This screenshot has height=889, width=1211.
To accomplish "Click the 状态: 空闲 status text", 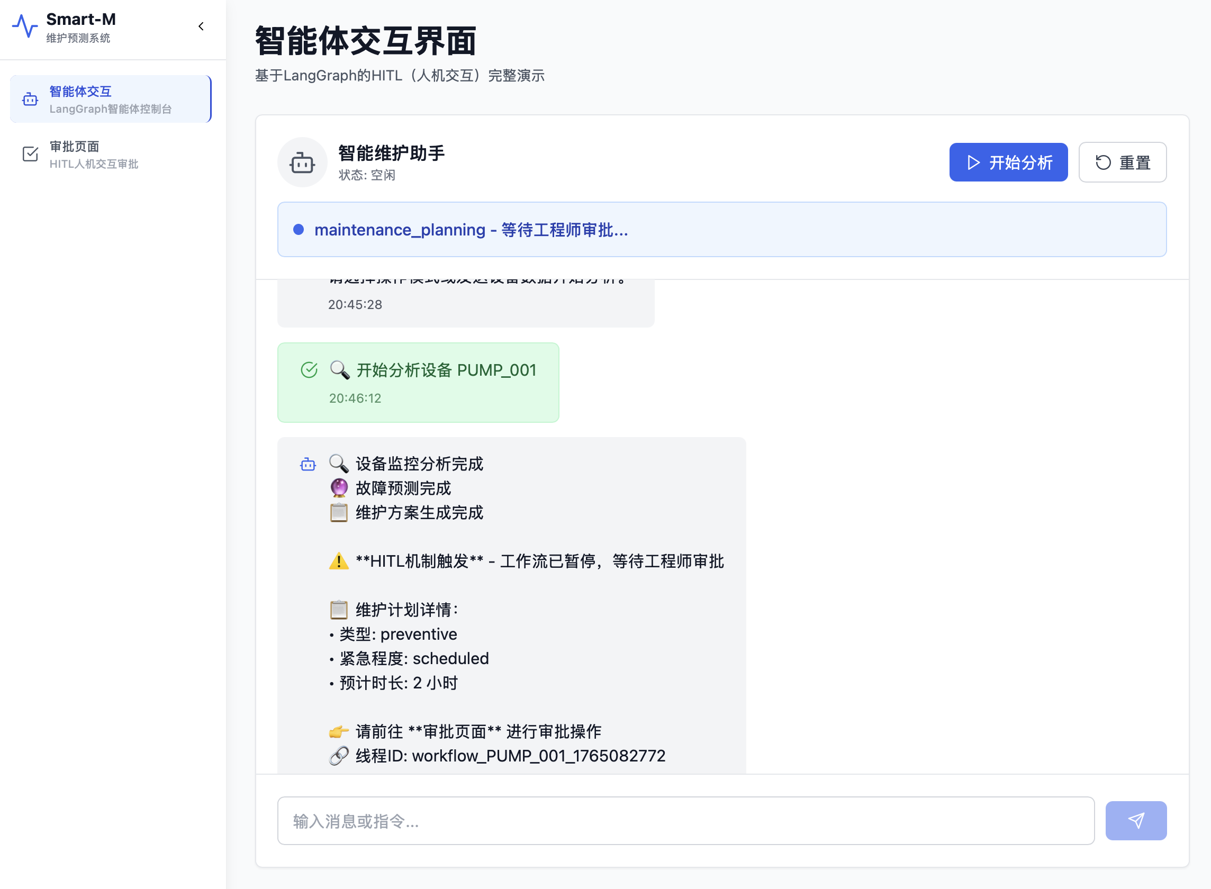I will click(367, 176).
